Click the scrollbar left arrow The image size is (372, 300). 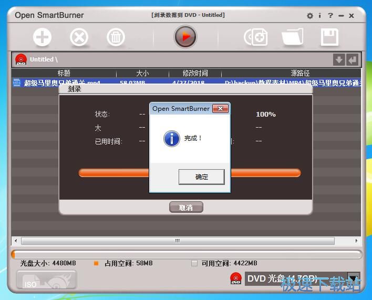click(x=16, y=241)
